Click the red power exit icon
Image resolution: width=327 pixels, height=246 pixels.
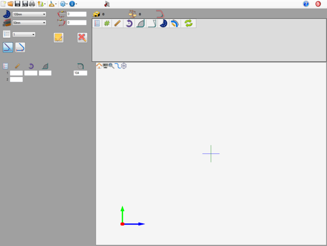point(318,4)
